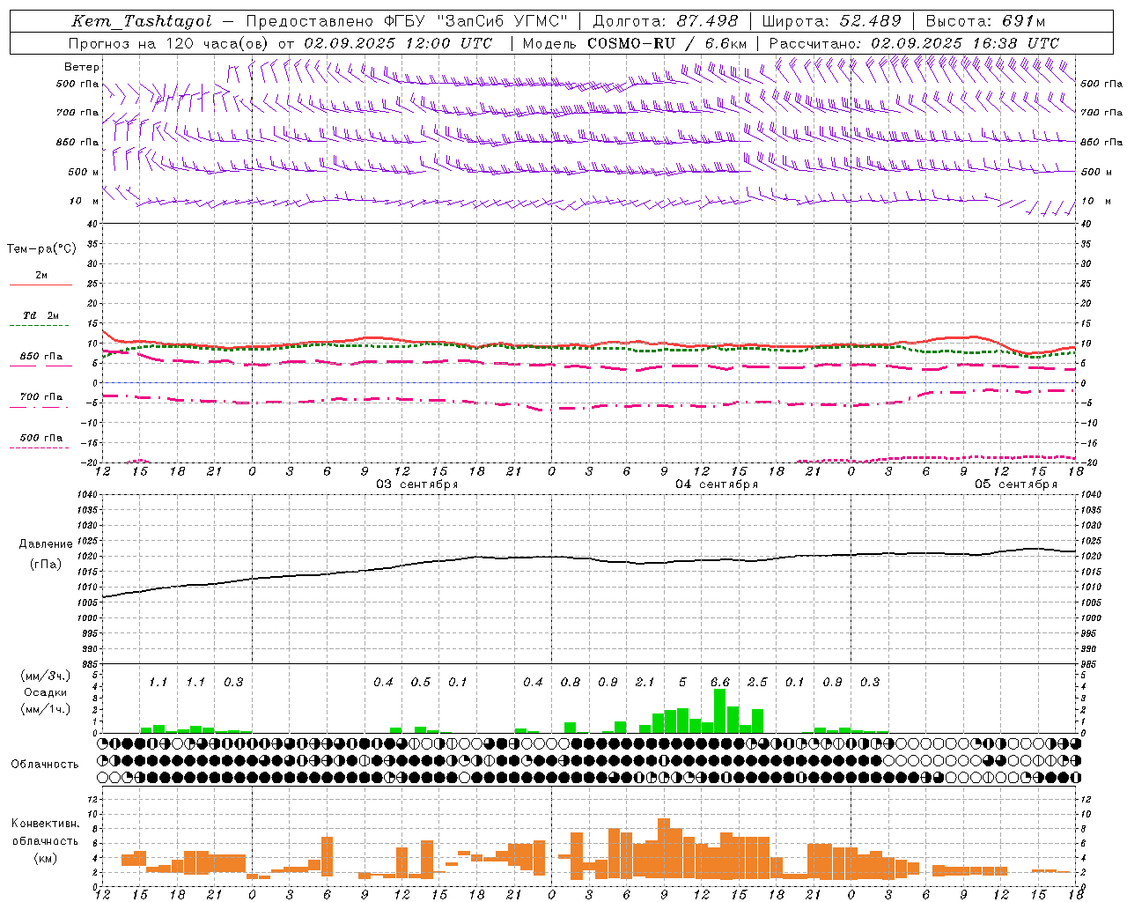Click the 500 гПа entry in temperature legend
This screenshot has width=1127, height=902.
41,438
